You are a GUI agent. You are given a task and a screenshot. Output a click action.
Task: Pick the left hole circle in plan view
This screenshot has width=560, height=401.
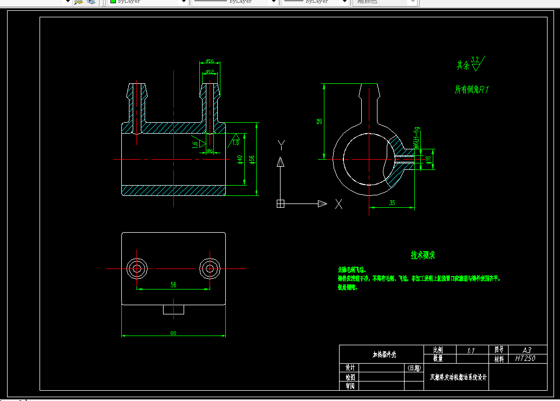coord(137,268)
